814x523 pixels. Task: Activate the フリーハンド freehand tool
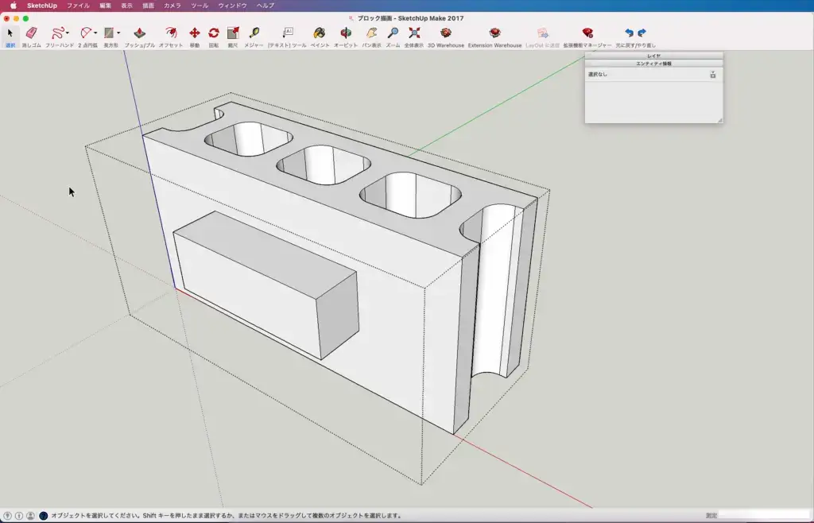point(57,33)
